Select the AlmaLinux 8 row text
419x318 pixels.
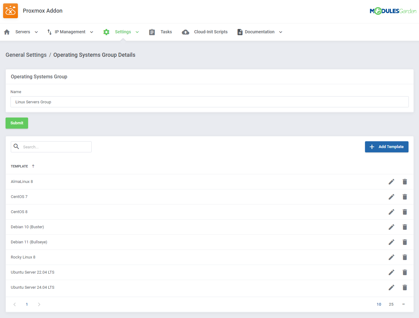[22, 182]
